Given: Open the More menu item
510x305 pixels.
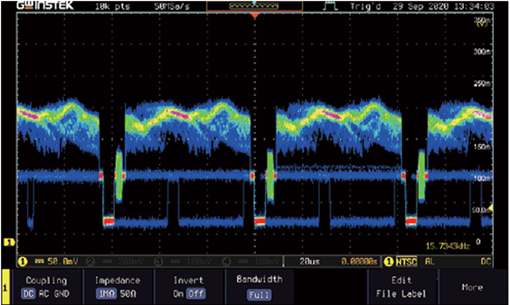Looking at the screenshot, I should 472,287.
